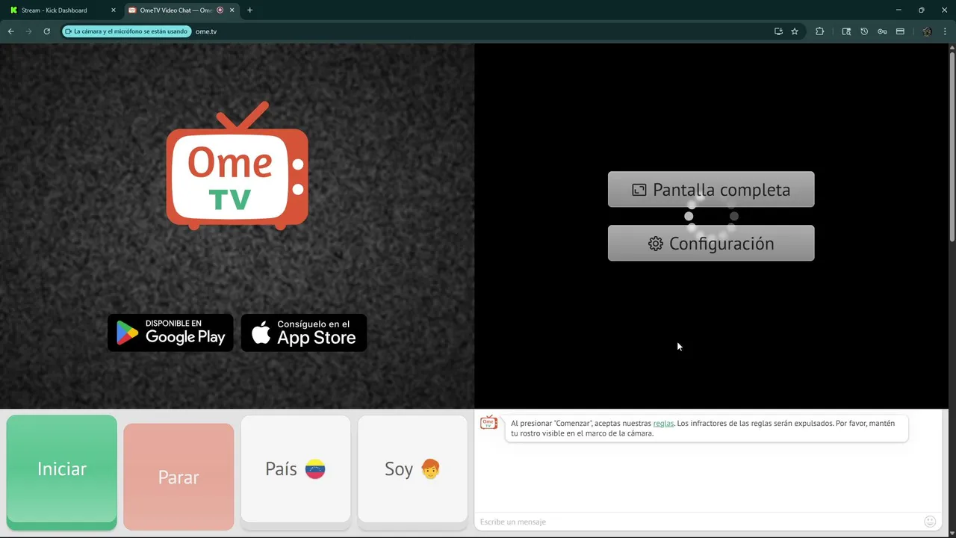The width and height of the screenshot is (956, 538).
Task: Click the OmeTV logo
Action: tap(237, 166)
